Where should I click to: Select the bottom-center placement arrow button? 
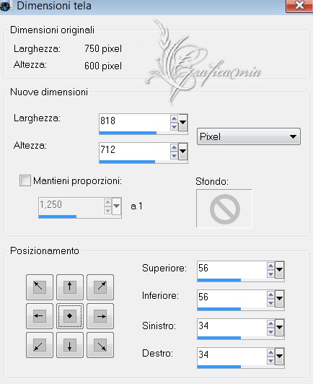[70, 345]
